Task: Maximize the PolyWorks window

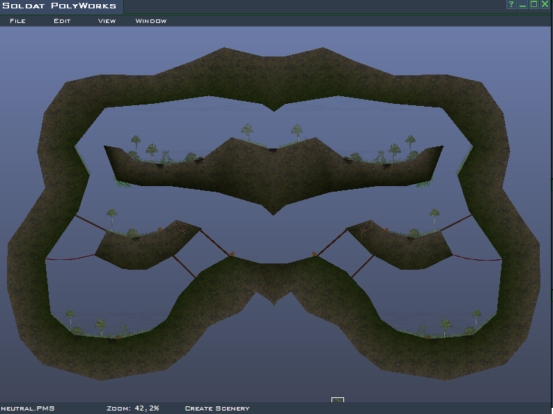Action: tap(533, 5)
